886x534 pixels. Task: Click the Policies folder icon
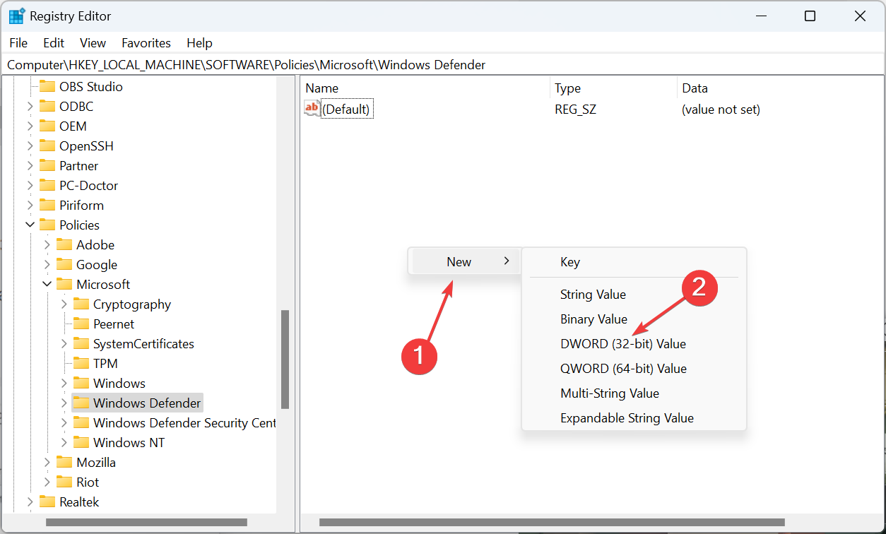pos(47,225)
